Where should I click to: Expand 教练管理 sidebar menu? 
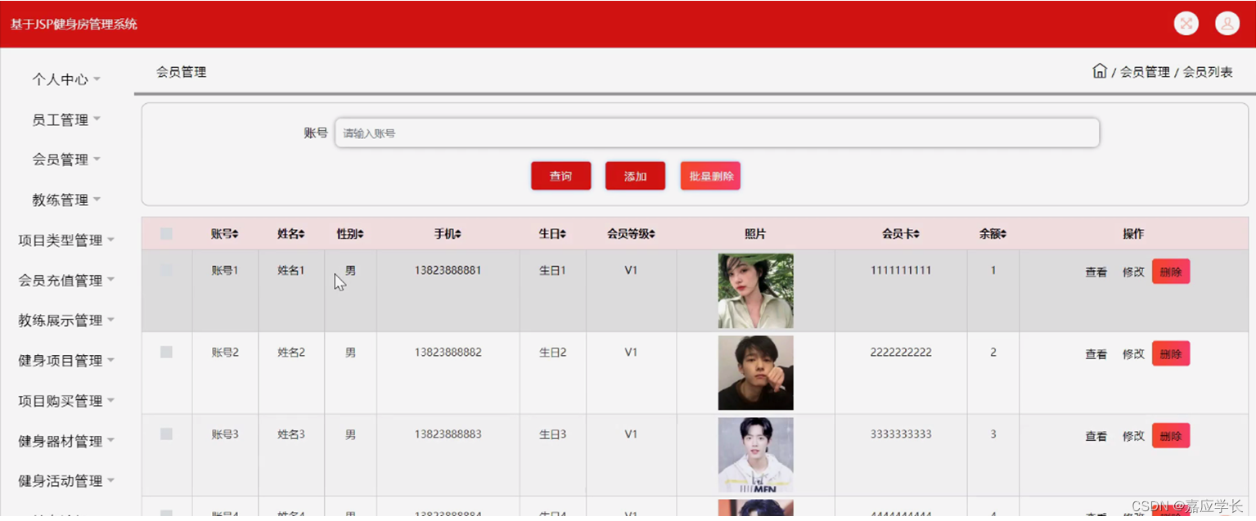tap(66, 200)
